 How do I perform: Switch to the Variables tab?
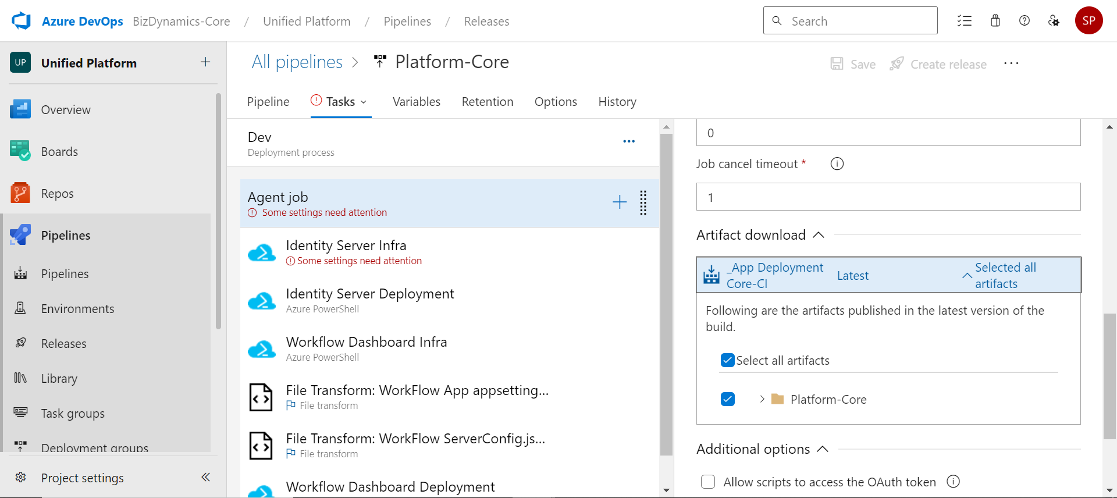point(417,102)
